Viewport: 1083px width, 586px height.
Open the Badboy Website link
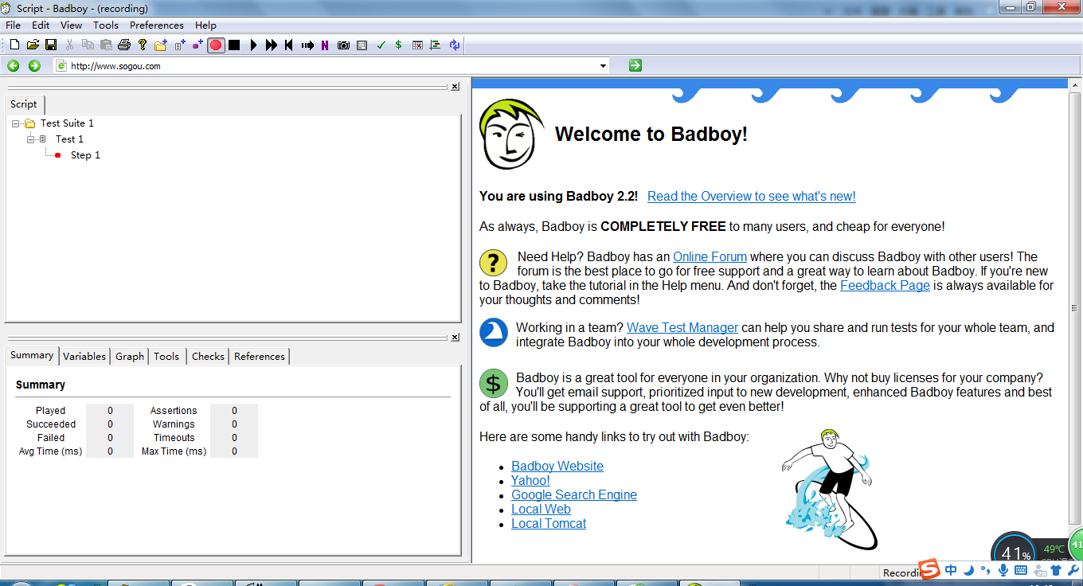point(557,466)
